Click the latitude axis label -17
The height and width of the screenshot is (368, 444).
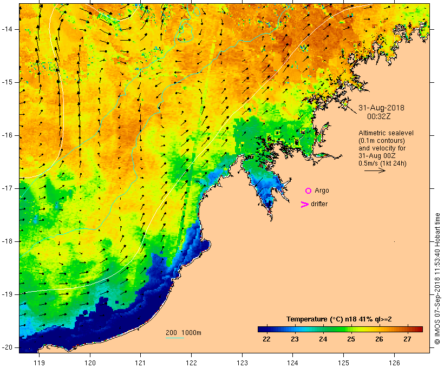tap(7, 188)
